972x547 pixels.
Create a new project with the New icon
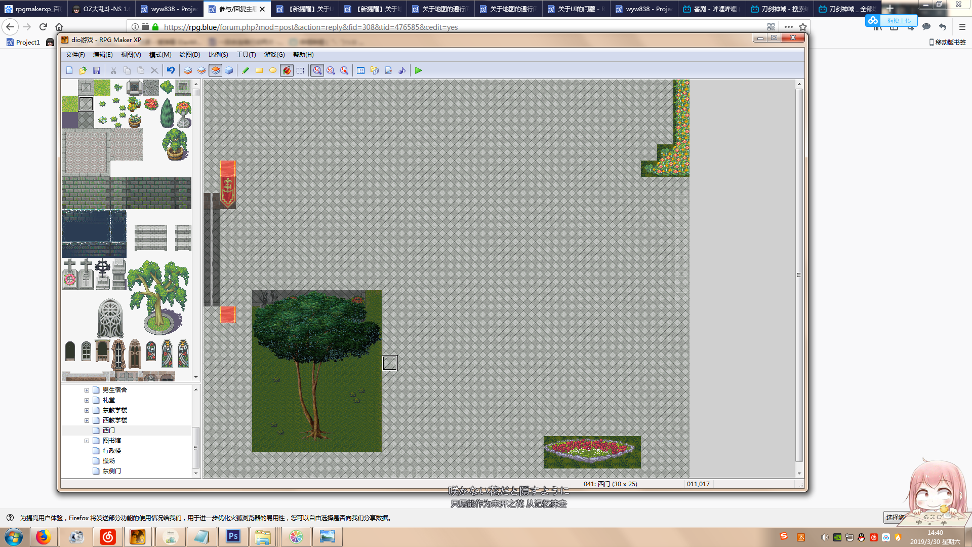(x=69, y=70)
